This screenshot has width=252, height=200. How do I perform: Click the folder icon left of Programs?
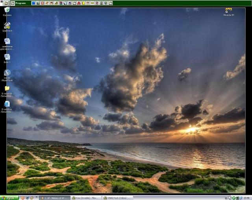13,3
